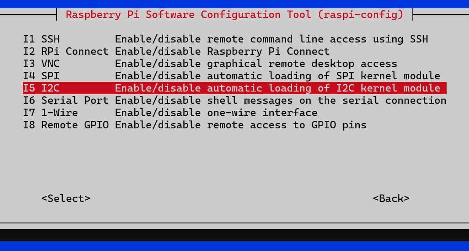This screenshot has height=251, width=469.
Task: Select the I4 SPI menu item
Action: coord(235,76)
